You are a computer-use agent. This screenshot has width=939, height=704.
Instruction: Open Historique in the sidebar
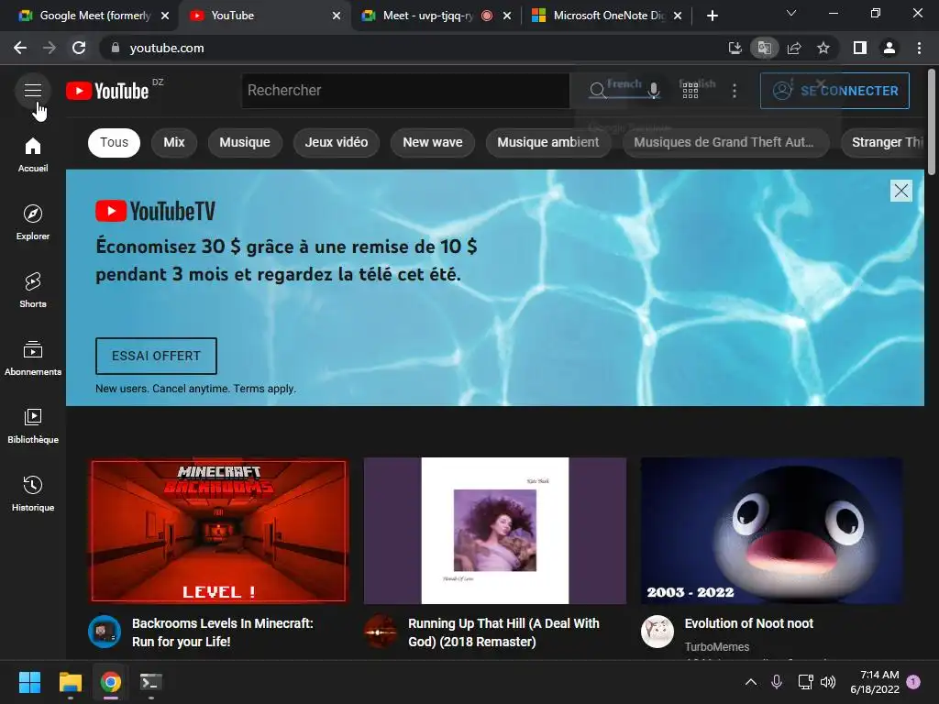[33, 493]
